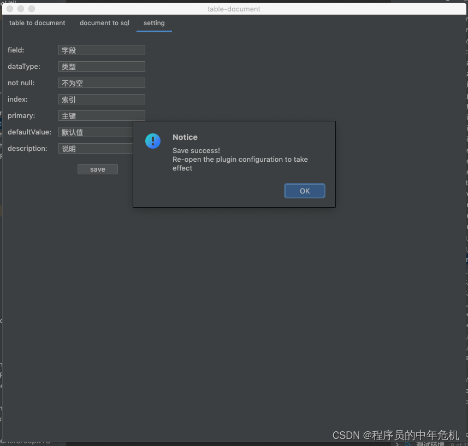Click the 'not null:' label
This screenshot has width=468, height=446.
coord(21,83)
